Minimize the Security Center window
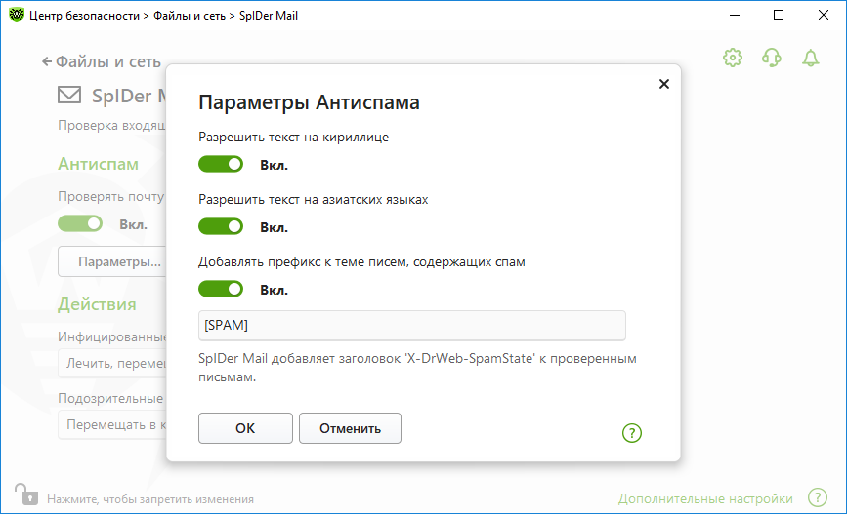This screenshot has width=847, height=514. (x=734, y=15)
